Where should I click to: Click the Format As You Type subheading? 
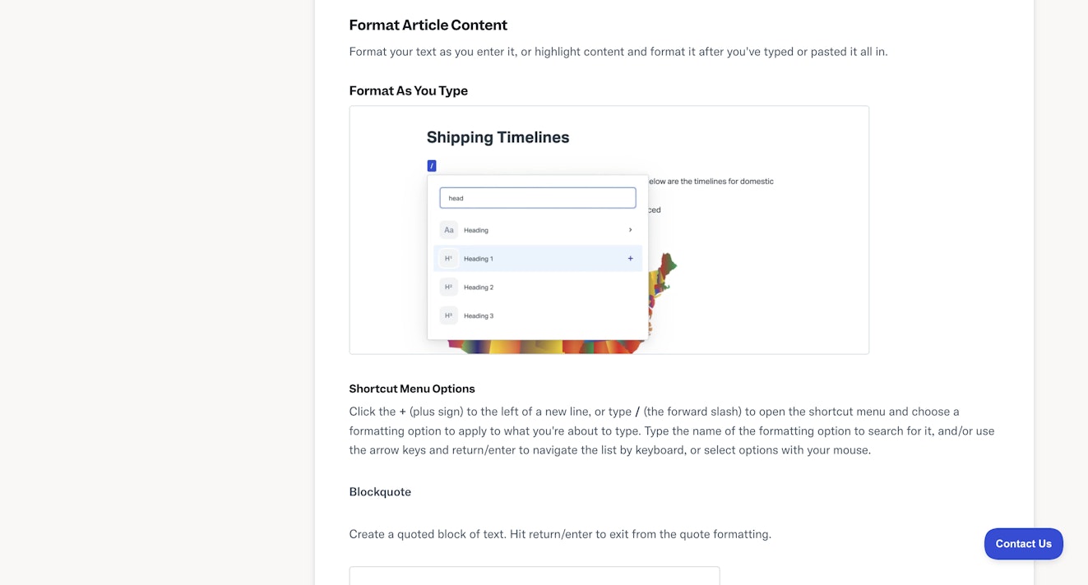408,90
